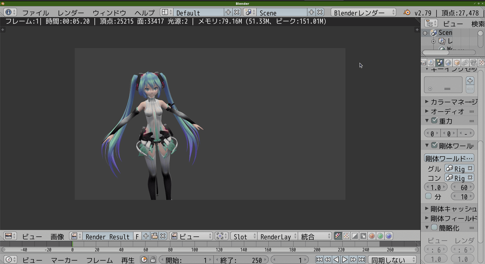The image size is (485, 264).
Task: Add a new screen layout next to Default
Action: click(x=228, y=12)
